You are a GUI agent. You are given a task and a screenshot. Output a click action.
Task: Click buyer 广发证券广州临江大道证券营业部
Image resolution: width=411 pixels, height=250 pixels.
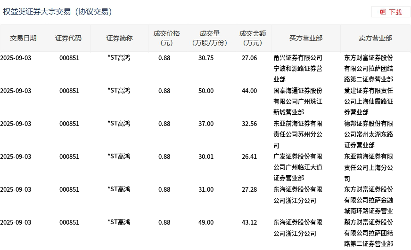(298, 167)
